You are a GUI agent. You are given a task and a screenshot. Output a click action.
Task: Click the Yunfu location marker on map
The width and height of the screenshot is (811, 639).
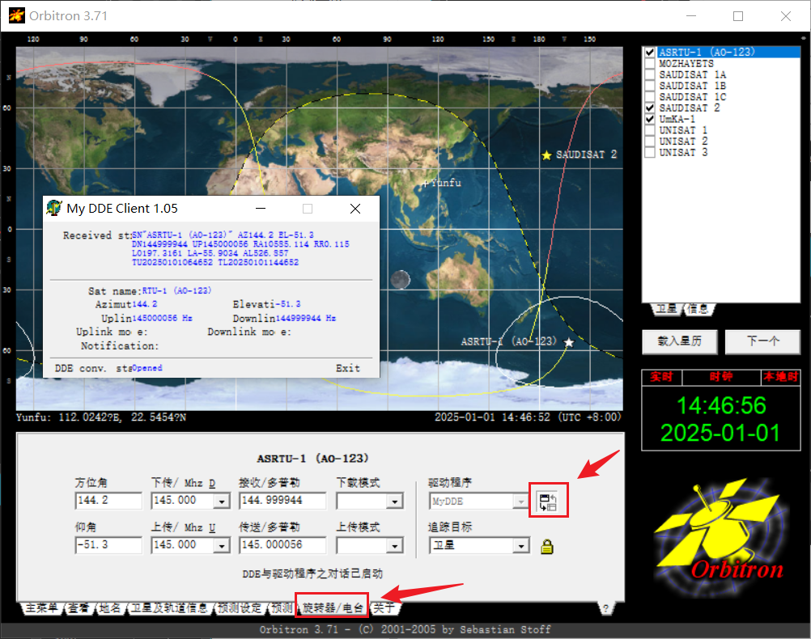(x=427, y=183)
